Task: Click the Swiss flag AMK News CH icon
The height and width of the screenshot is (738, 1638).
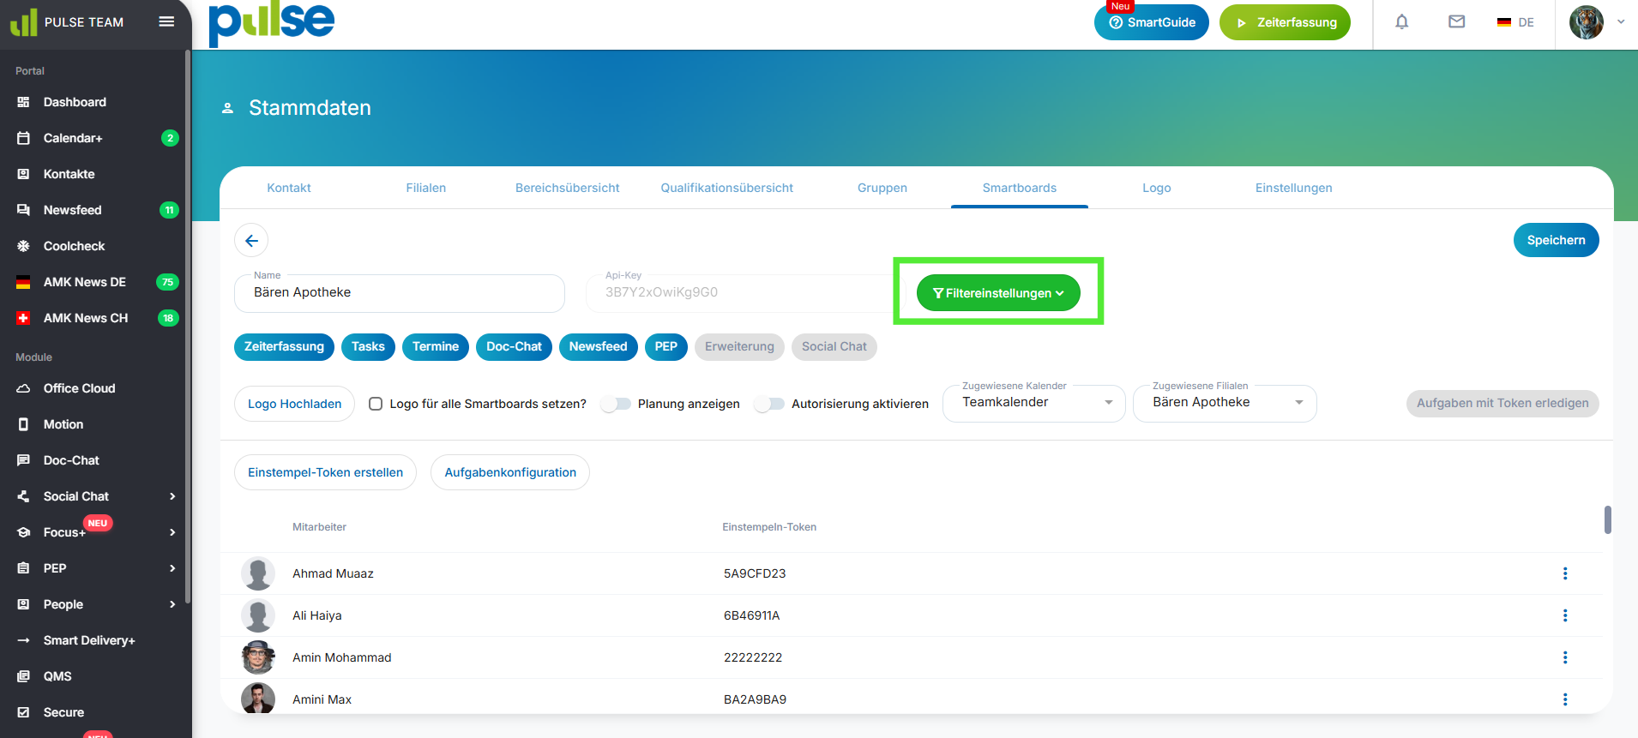Action: [24, 318]
